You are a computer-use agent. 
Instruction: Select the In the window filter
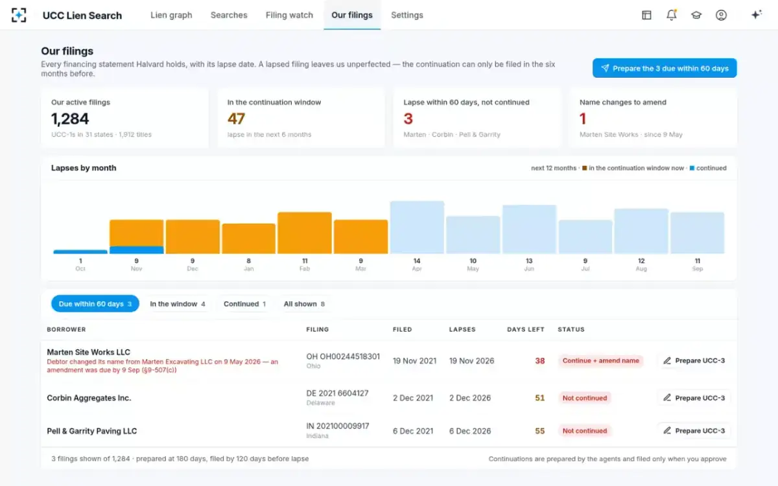tap(178, 304)
